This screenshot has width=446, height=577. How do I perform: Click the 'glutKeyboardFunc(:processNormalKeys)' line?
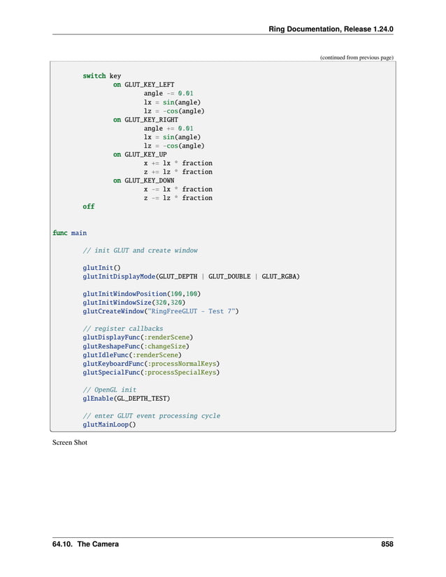(x=151, y=364)
